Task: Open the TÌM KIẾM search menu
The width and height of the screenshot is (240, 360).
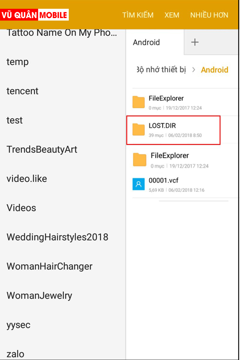Action: click(x=138, y=15)
